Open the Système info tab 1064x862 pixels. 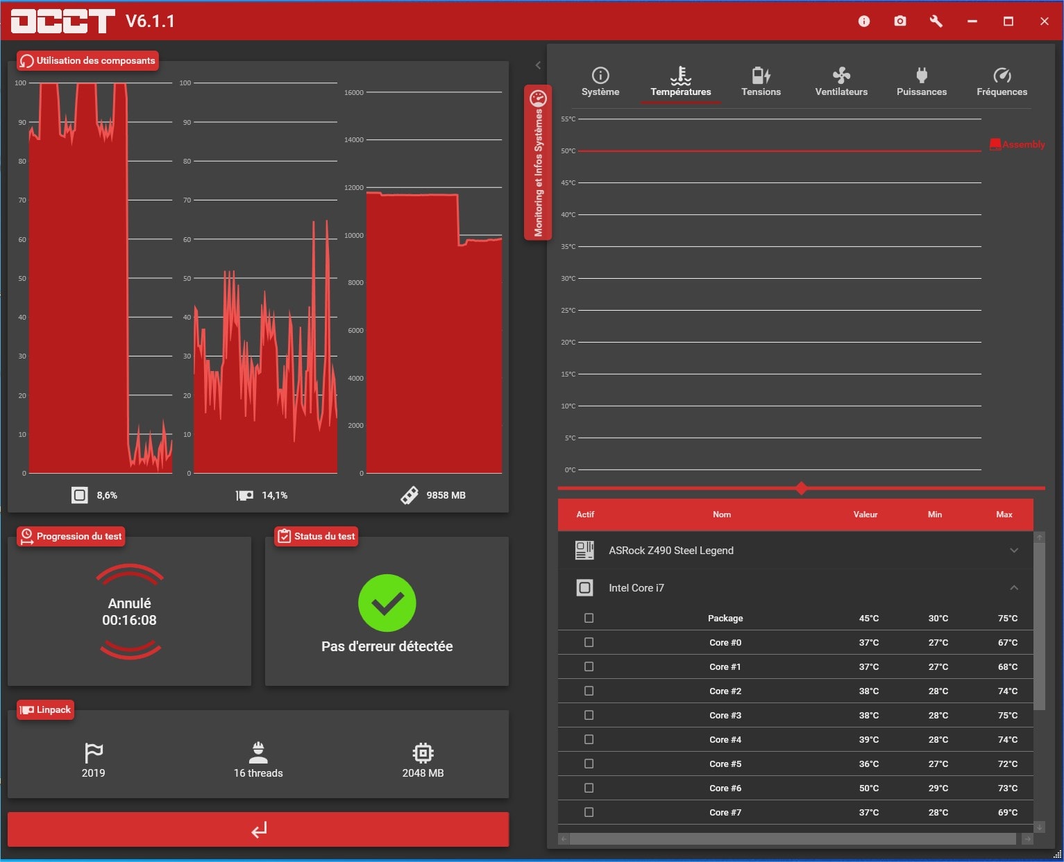(x=600, y=82)
